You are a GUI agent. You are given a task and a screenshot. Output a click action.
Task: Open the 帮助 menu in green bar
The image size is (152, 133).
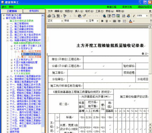pyautogui.click(x=11, y=7)
